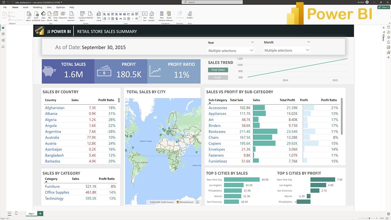Create a Quick measure

169,16
